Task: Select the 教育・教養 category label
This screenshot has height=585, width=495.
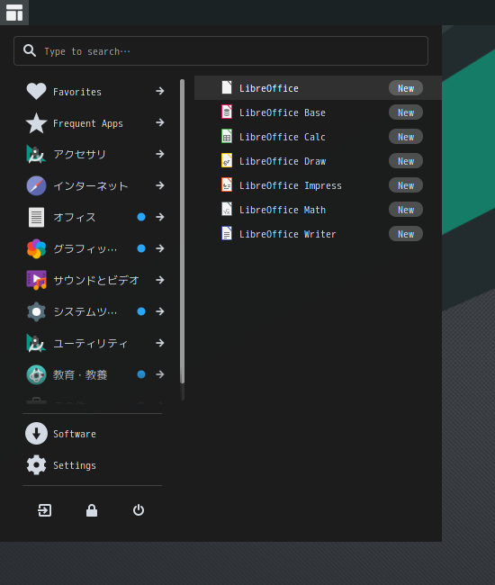Action: tap(80, 375)
